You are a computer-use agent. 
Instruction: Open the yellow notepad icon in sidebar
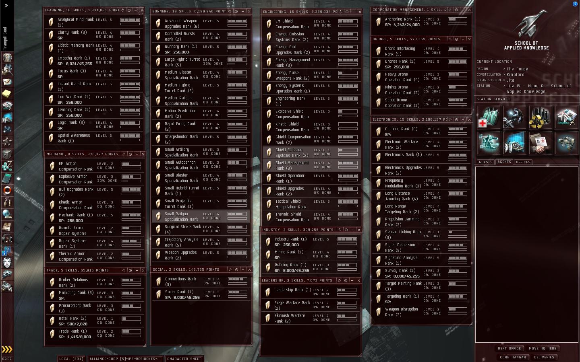7,94
